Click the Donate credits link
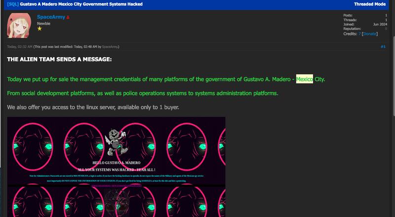Image resolution: width=395 pixels, height=217 pixels. [369, 34]
